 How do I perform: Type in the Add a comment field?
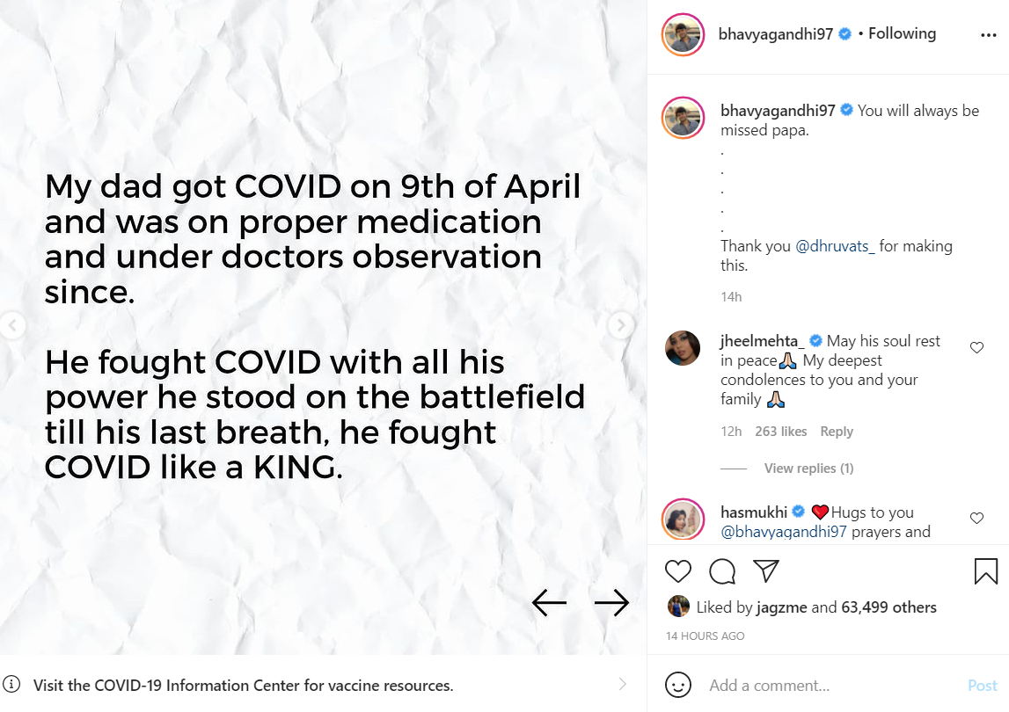tap(827, 686)
